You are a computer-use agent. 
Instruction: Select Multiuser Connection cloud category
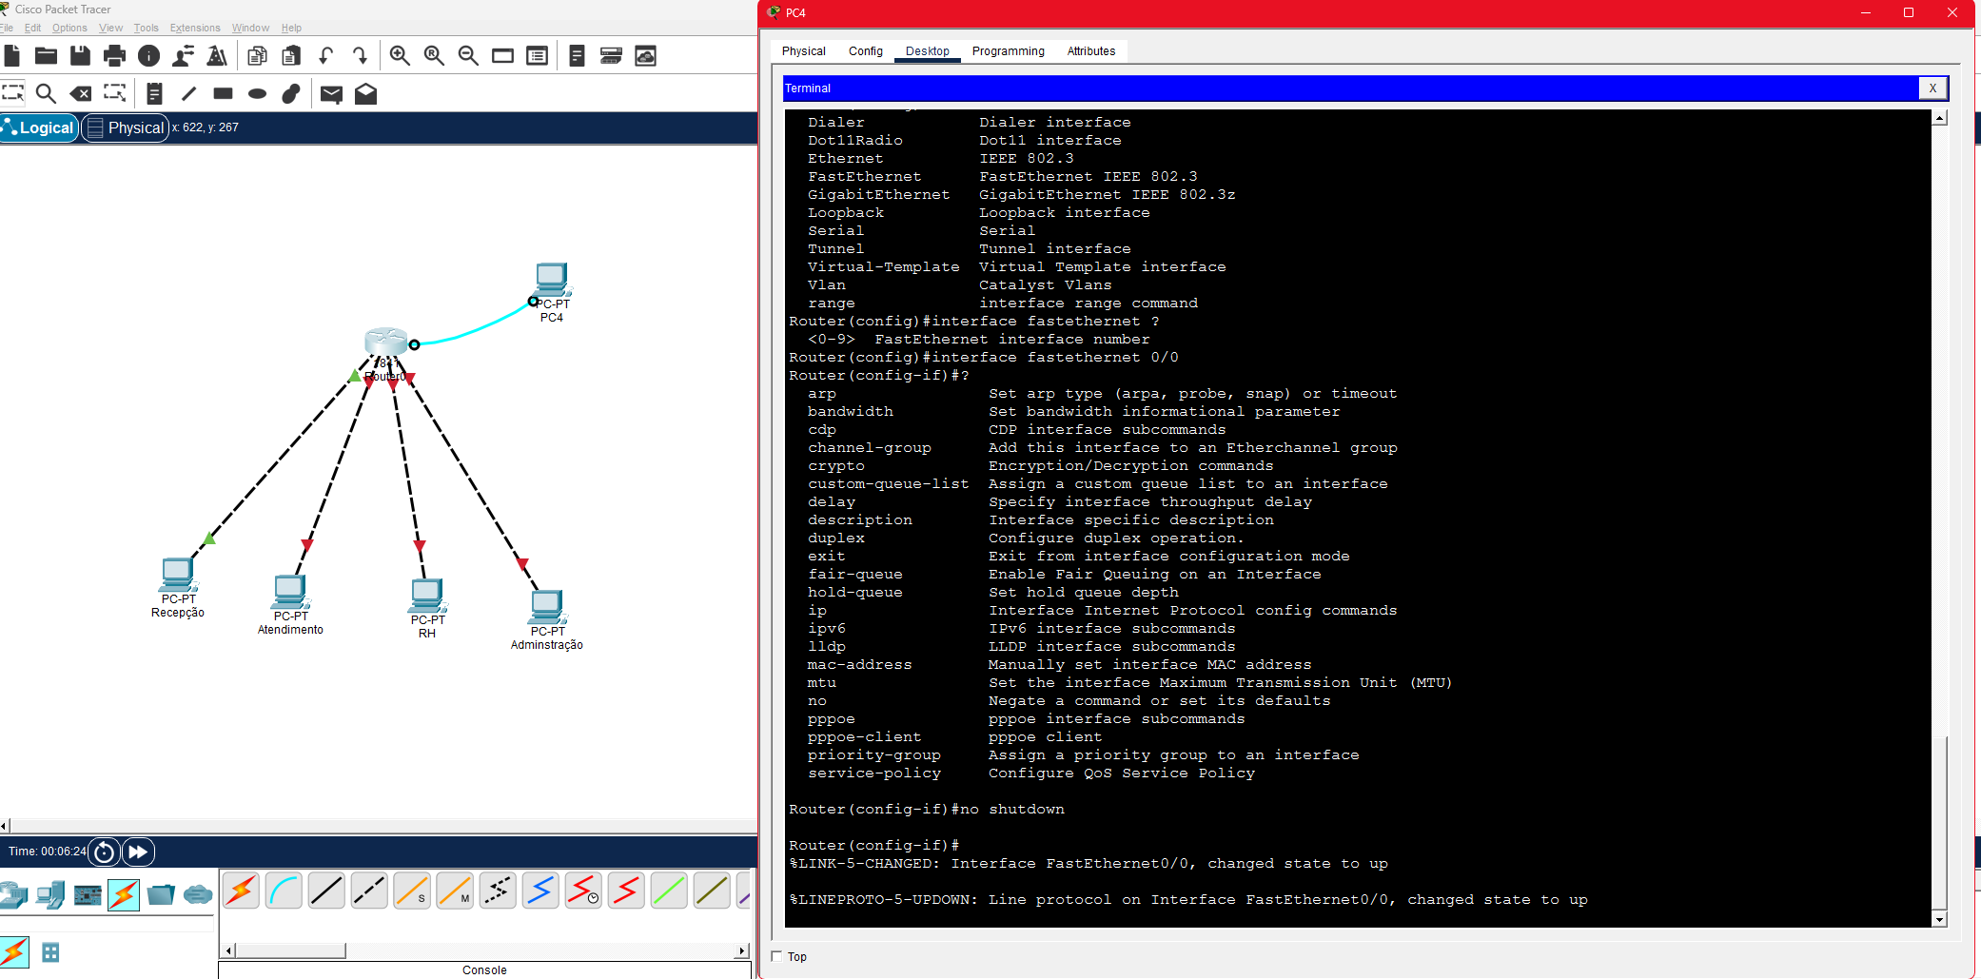point(197,895)
